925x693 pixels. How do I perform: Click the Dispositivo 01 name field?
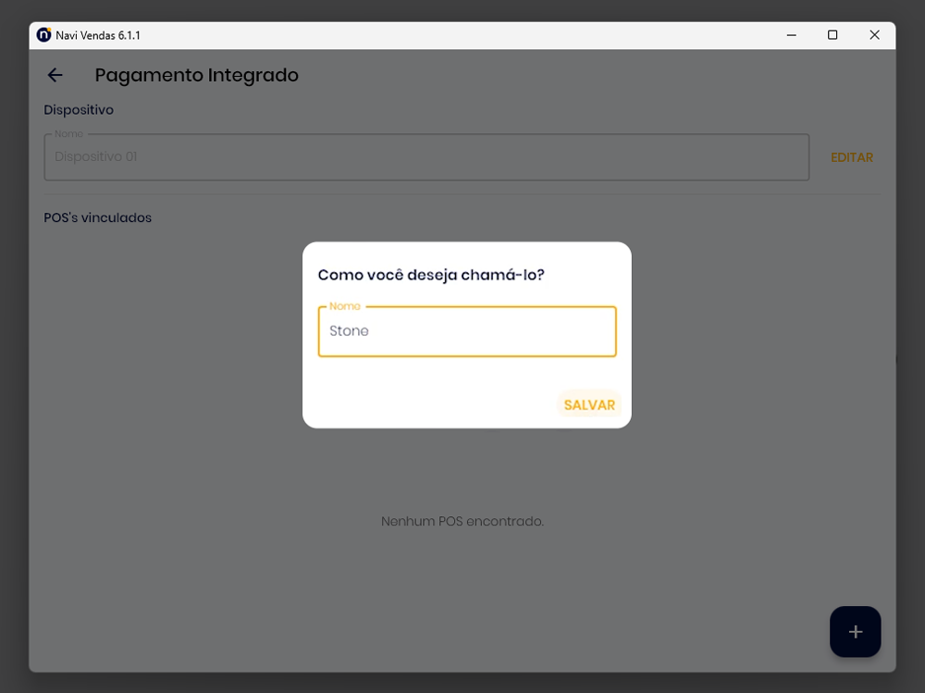coord(425,157)
